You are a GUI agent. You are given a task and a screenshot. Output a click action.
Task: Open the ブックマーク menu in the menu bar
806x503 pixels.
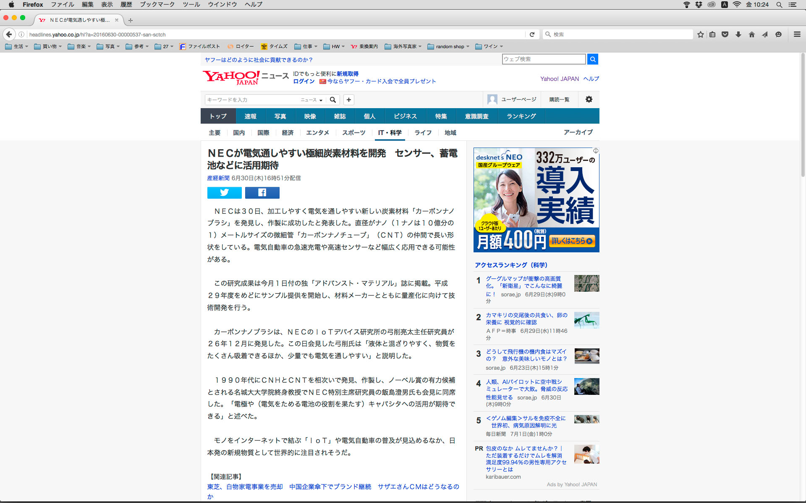coord(157,5)
